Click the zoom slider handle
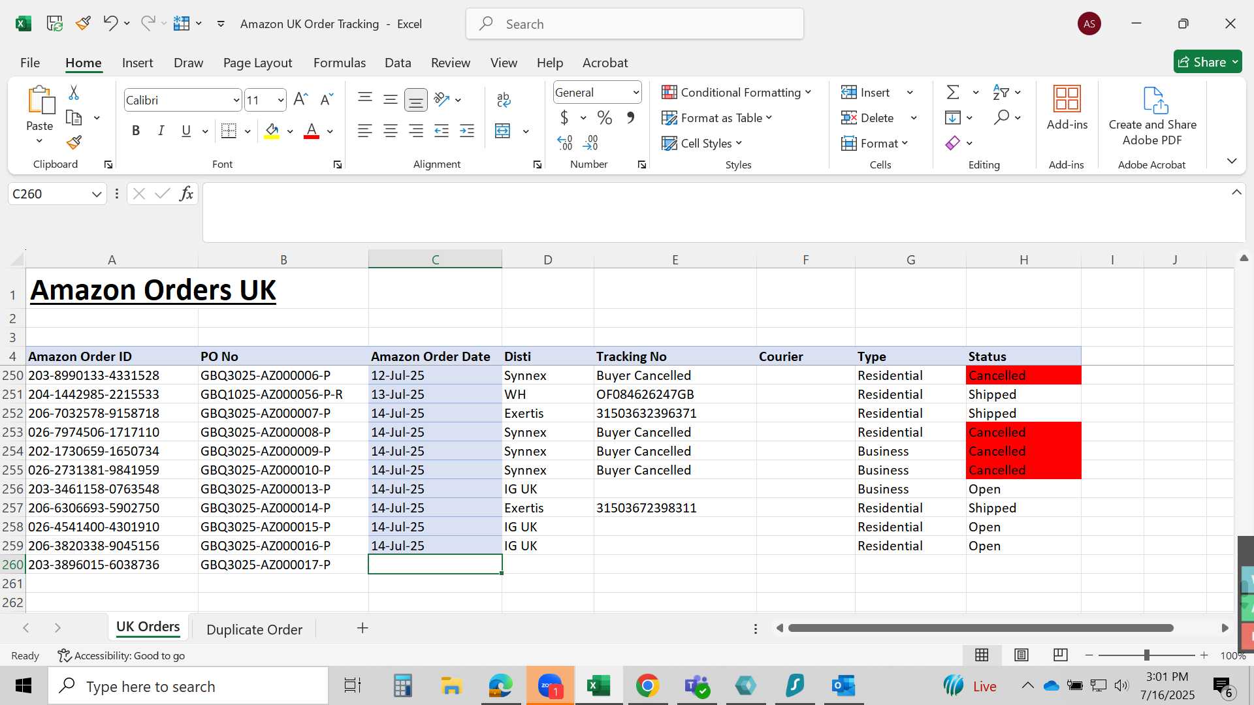The width and height of the screenshot is (1254, 705). [1146, 655]
